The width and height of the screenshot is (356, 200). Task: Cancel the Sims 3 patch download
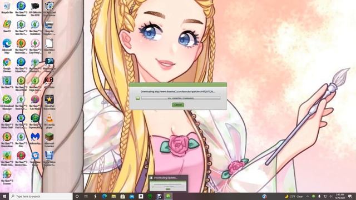178,105
